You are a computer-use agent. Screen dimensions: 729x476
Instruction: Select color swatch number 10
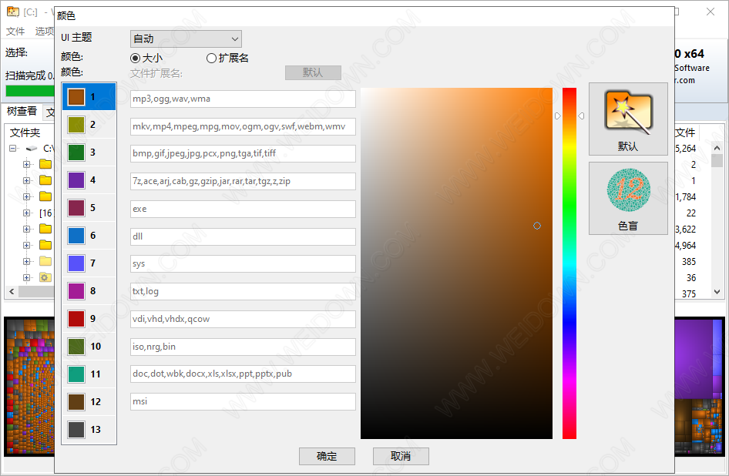coord(76,347)
